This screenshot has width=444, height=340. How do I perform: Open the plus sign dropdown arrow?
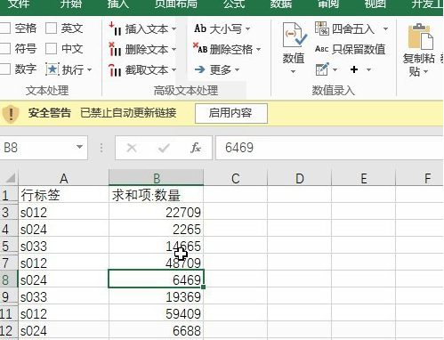coord(368,70)
